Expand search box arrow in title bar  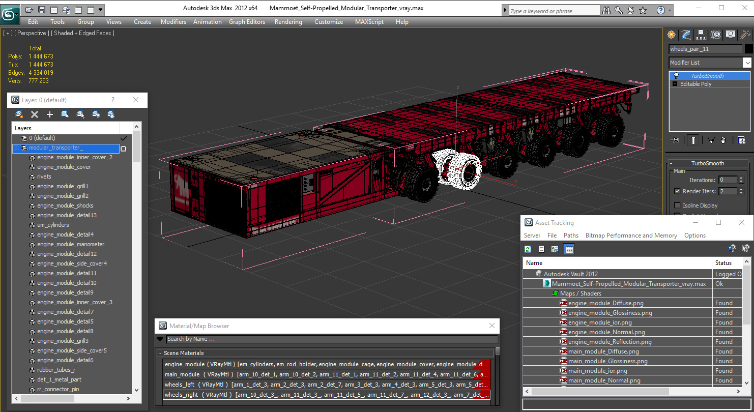504,10
